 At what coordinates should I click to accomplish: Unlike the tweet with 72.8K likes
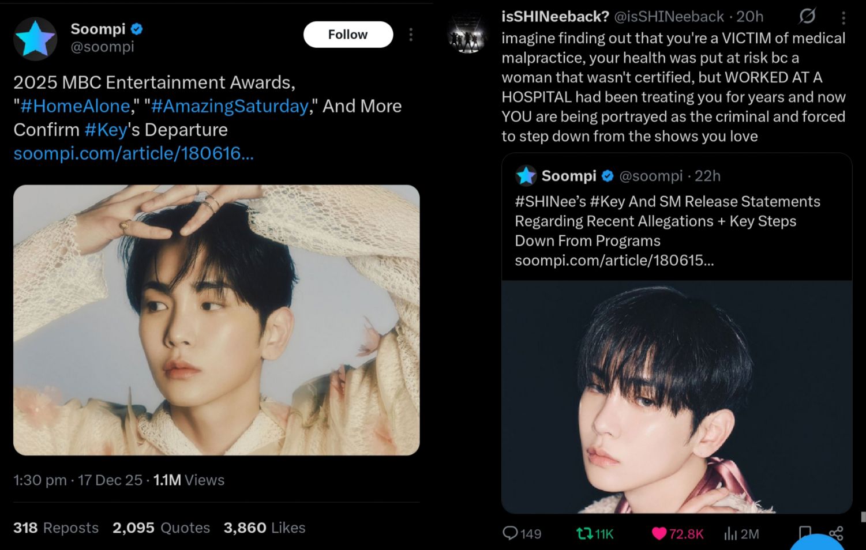659,533
